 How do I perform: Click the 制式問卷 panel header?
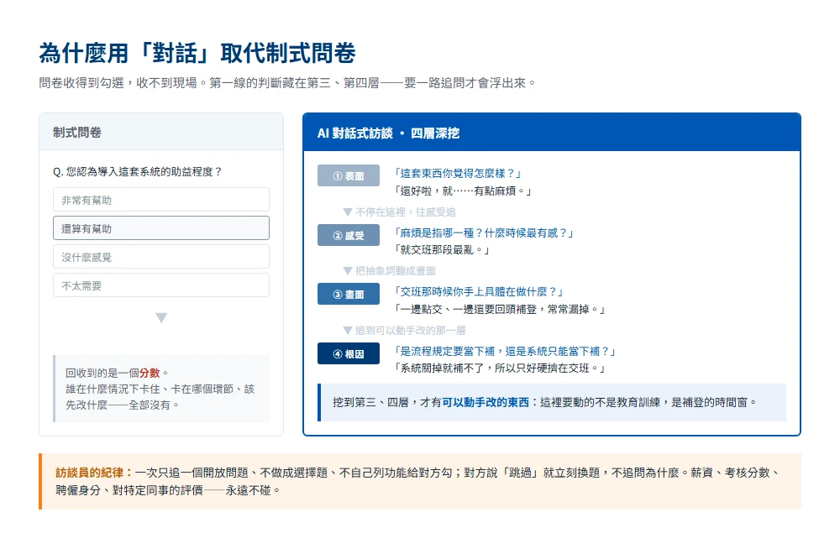click(x=161, y=133)
